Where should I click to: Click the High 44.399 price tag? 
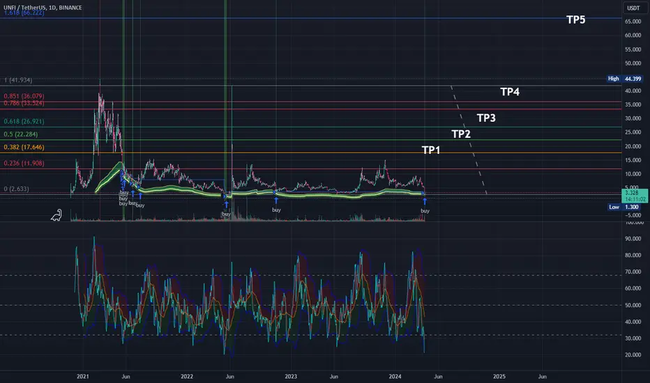(625, 79)
